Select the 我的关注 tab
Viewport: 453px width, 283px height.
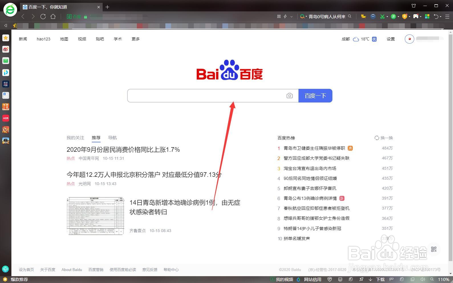[75, 138]
